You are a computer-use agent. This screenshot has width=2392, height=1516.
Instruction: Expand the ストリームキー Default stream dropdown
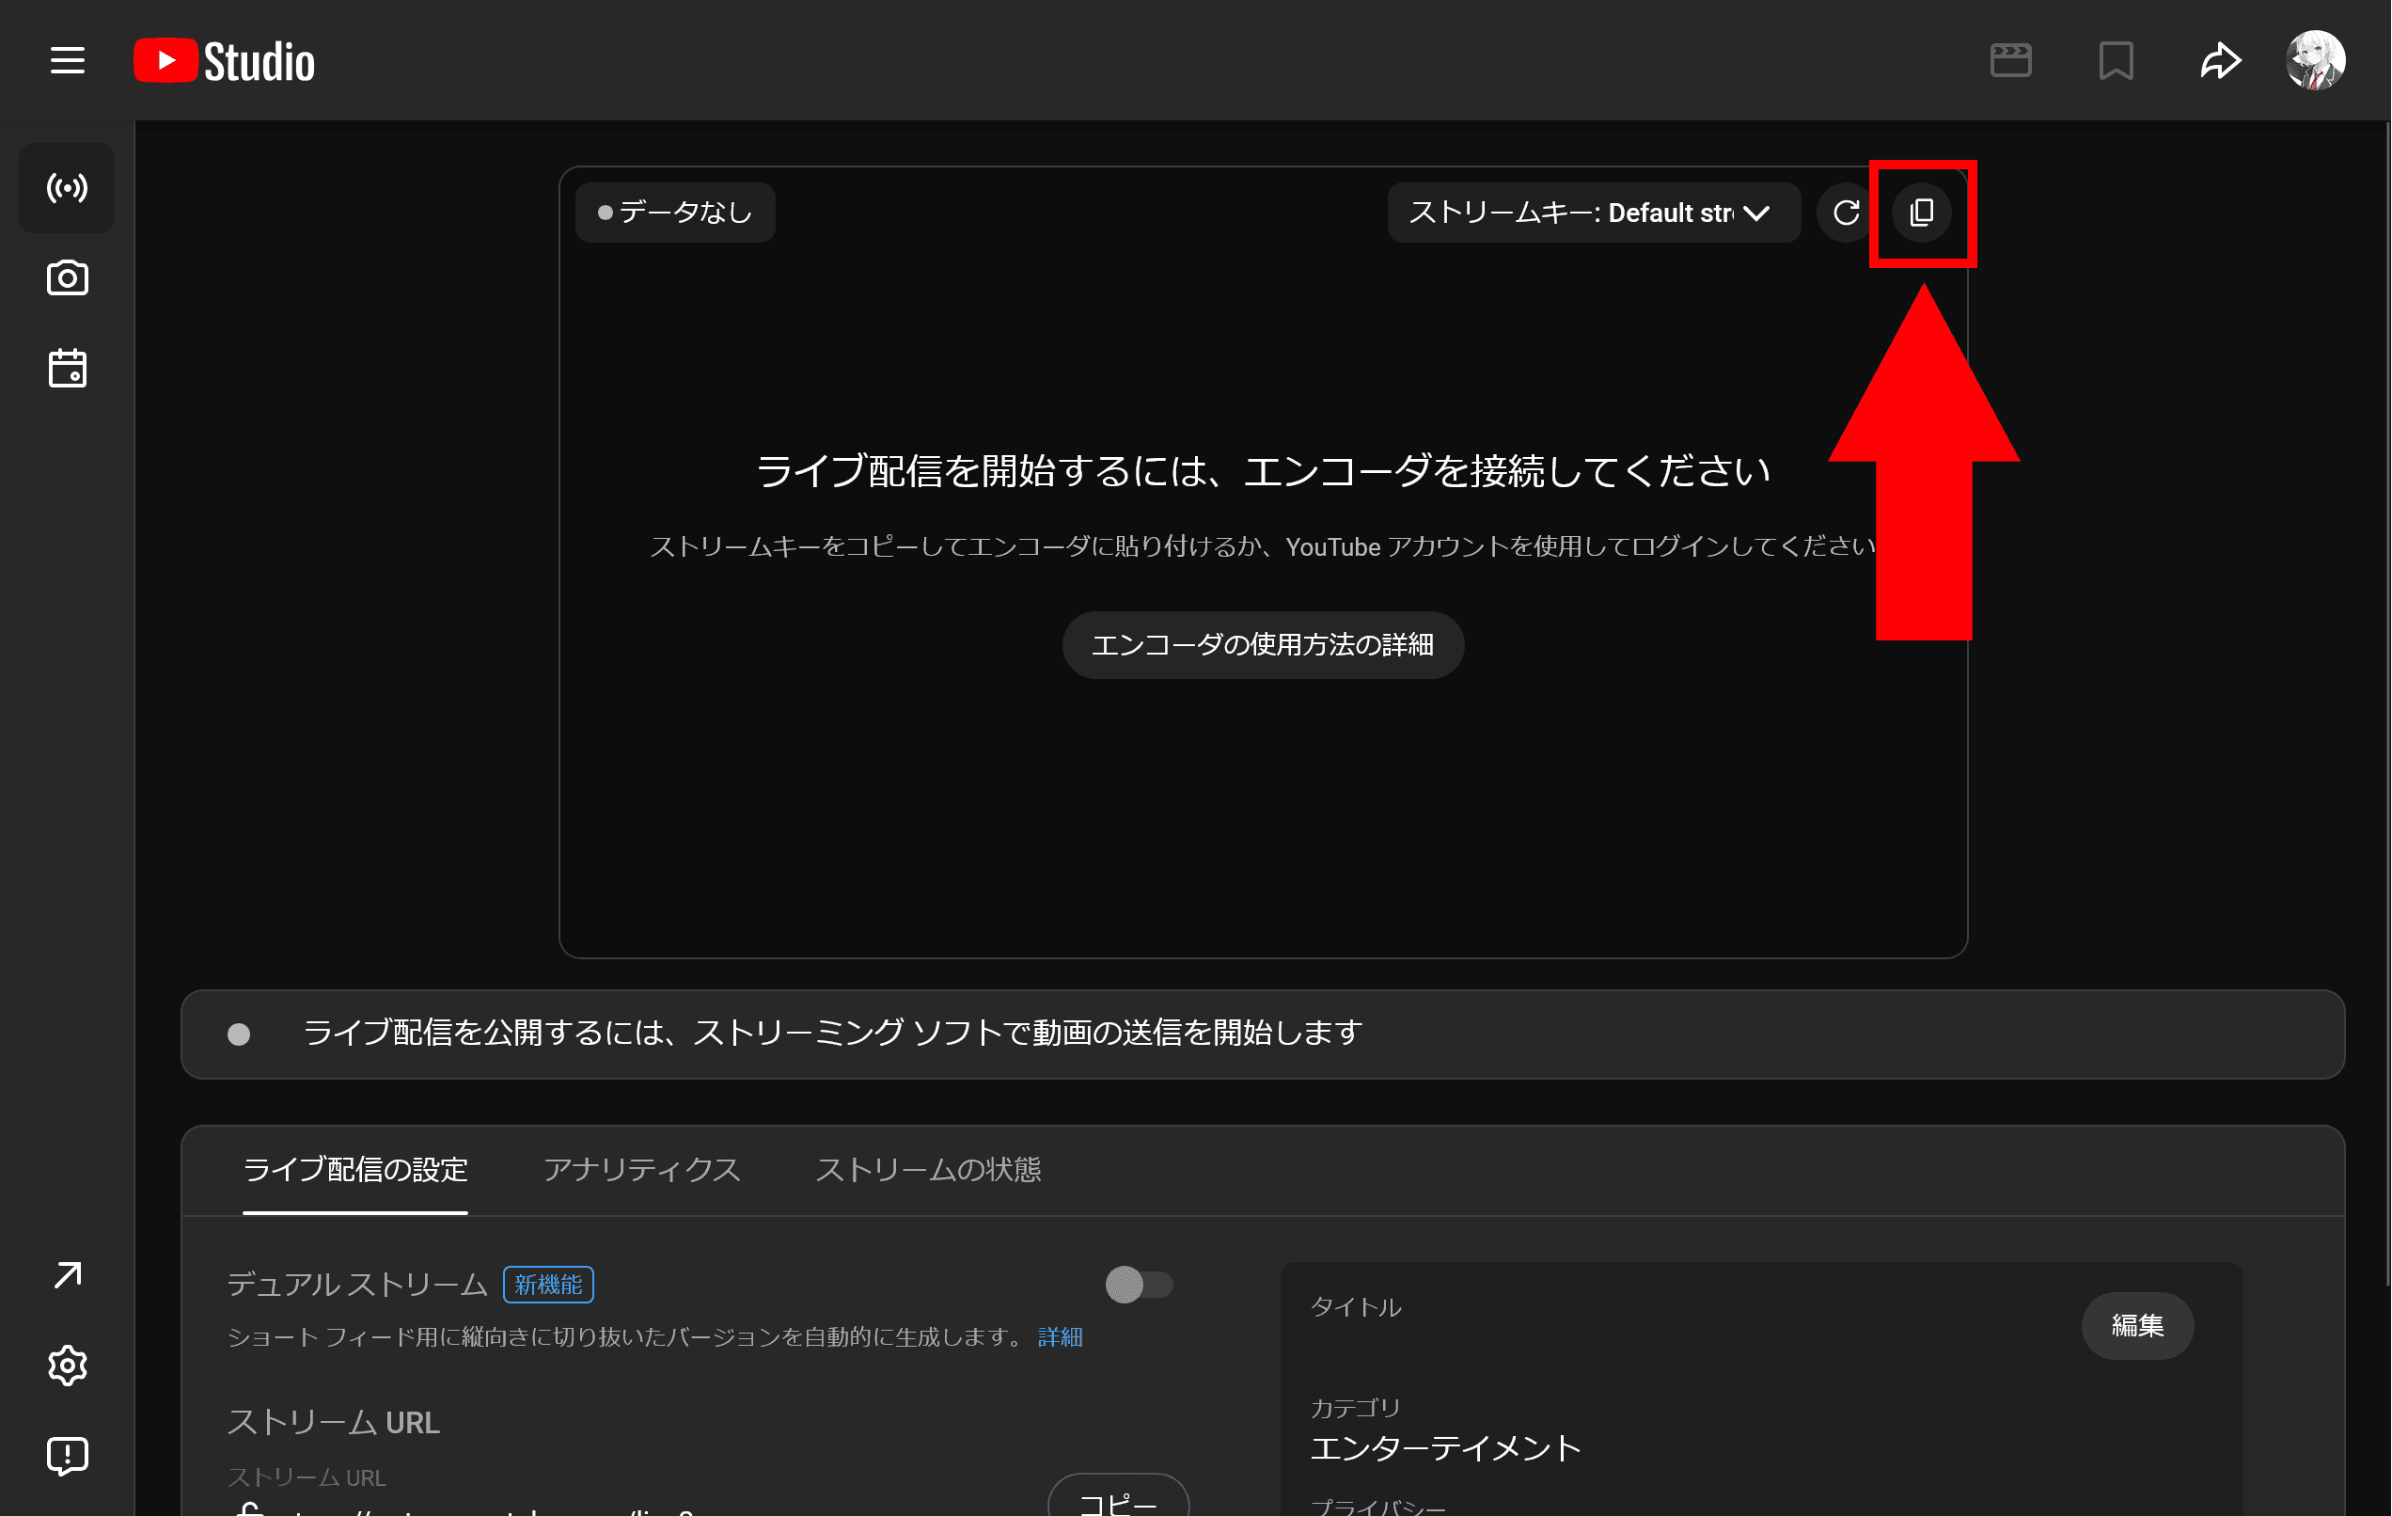click(1594, 213)
